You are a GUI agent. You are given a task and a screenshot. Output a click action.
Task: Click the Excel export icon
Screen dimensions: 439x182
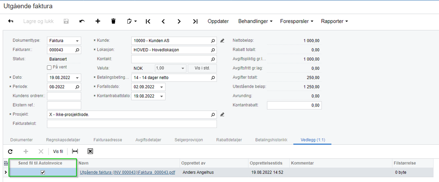point(90,152)
